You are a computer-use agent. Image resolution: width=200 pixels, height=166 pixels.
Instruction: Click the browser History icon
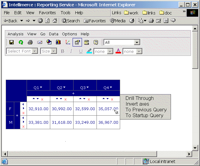point(132,21)
